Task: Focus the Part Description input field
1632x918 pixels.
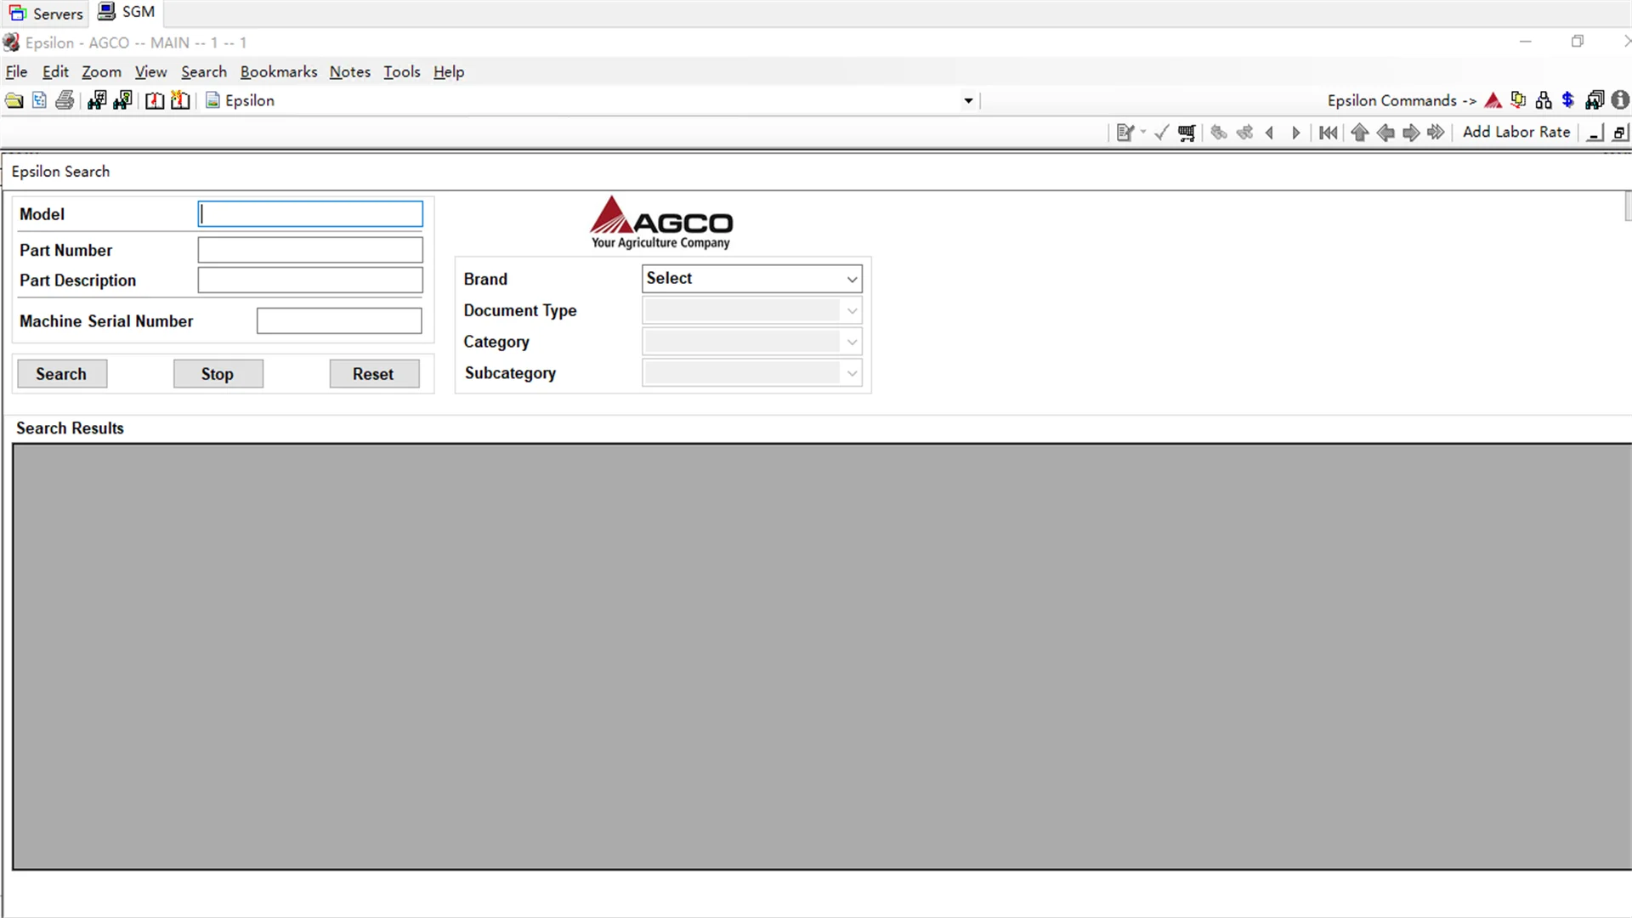Action: click(x=310, y=280)
